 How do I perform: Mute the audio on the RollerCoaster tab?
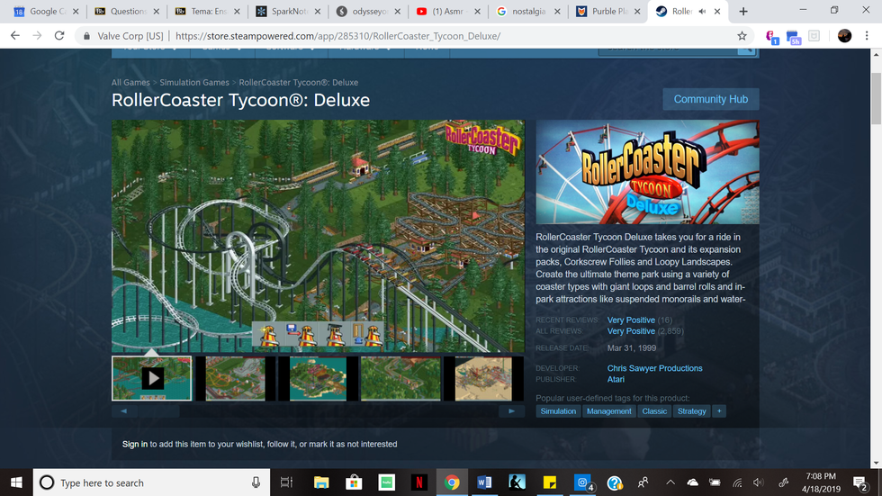click(700, 12)
